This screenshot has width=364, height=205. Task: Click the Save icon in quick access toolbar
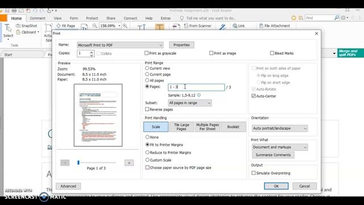(7, 11)
